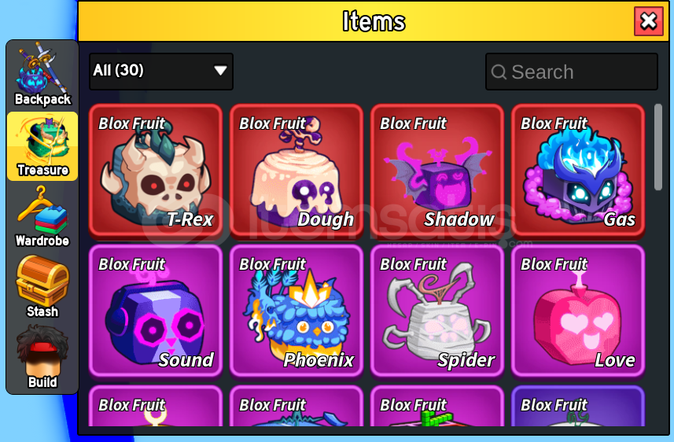This screenshot has height=442, width=674.
Task: Select the T-Rex Blox Fruit item
Action: 156,170
